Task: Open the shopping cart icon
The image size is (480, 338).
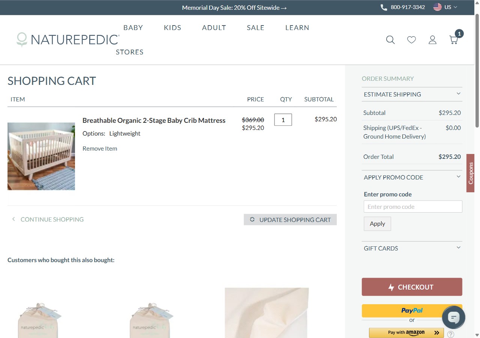Action: pyautogui.click(x=454, y=39)
